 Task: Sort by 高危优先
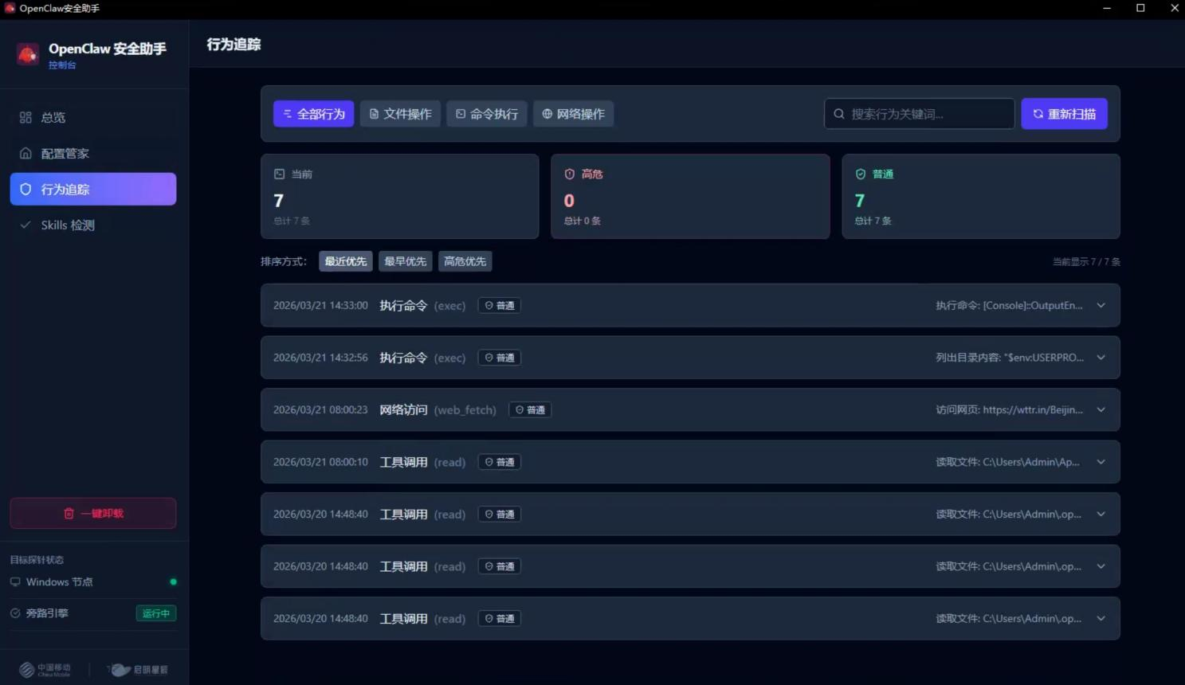[x=465, y=261]
